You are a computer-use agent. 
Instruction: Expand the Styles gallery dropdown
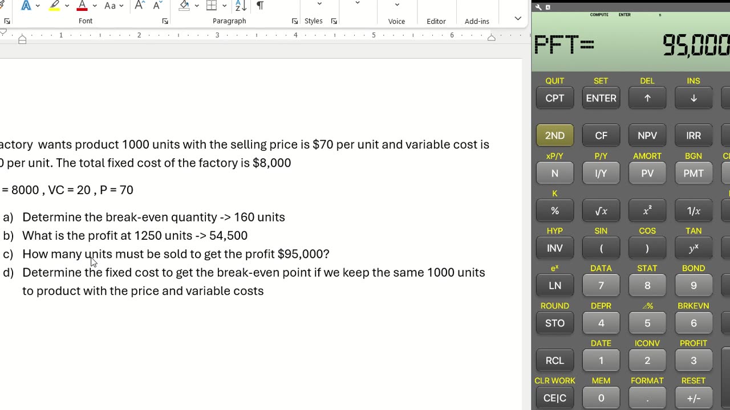[x=319, y=4]
